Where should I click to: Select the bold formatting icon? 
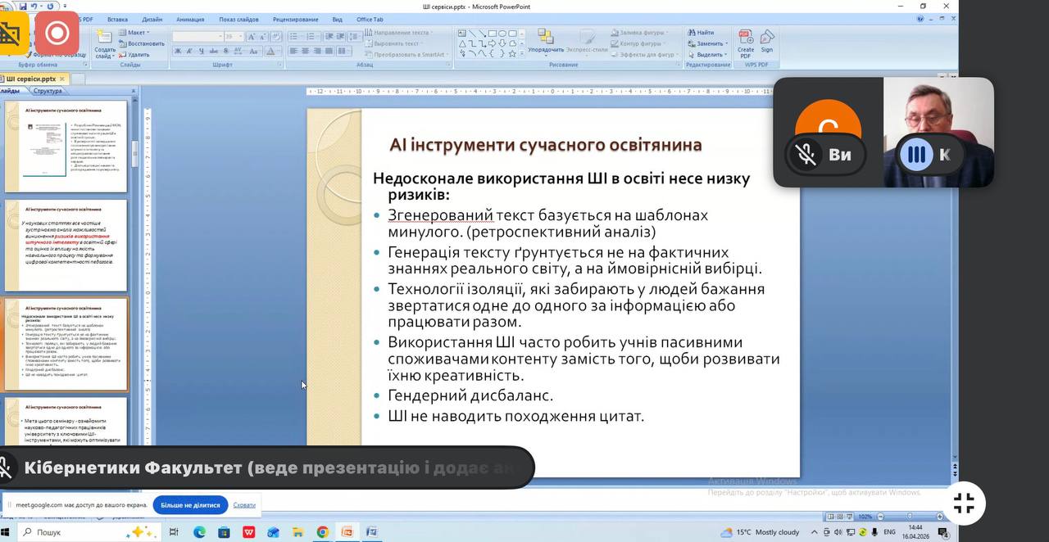tap(178, 51)
